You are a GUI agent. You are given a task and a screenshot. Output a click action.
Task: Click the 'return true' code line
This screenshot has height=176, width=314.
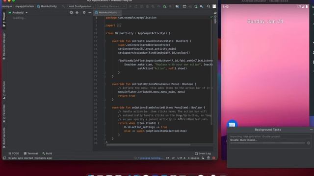click(127, 96)
